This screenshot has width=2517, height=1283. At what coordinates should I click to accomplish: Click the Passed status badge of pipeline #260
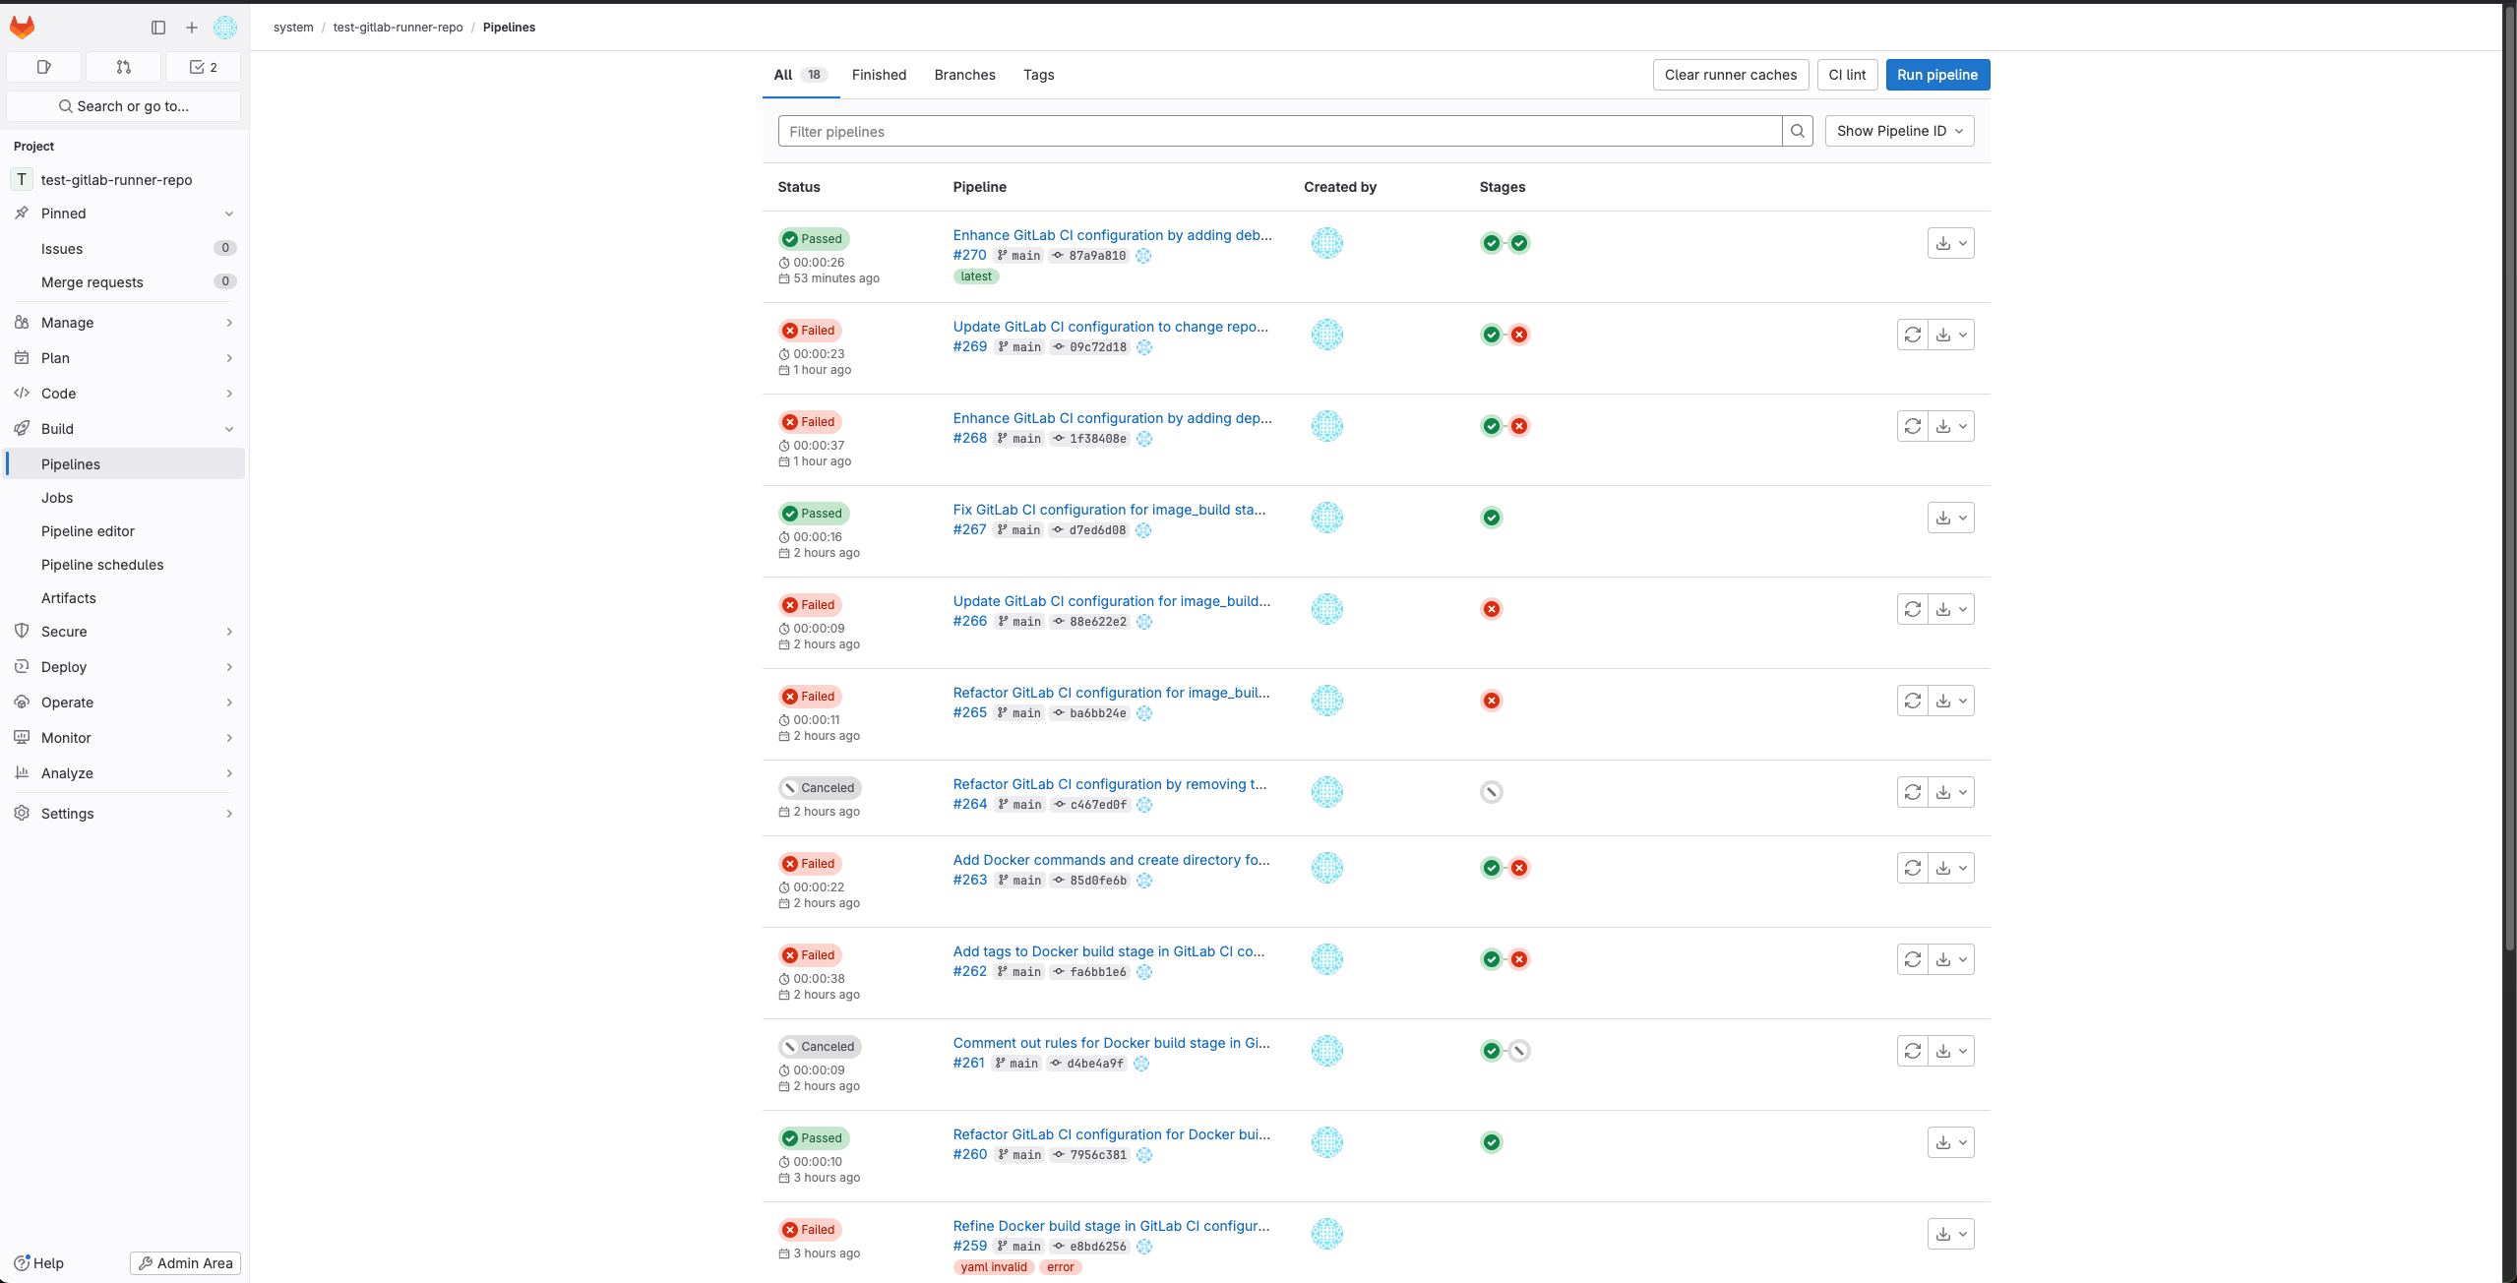814,1138
